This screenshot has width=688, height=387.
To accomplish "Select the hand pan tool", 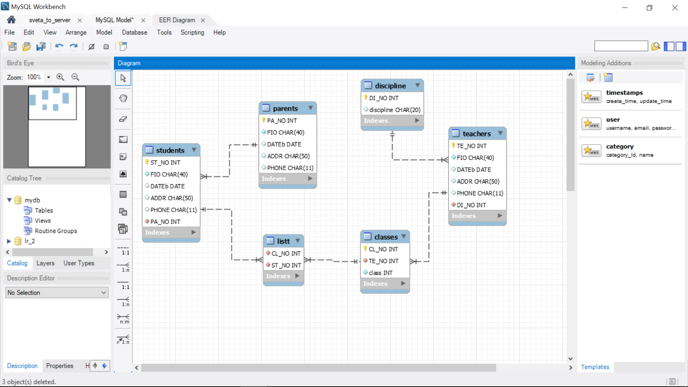I will [x=123, y=98].
